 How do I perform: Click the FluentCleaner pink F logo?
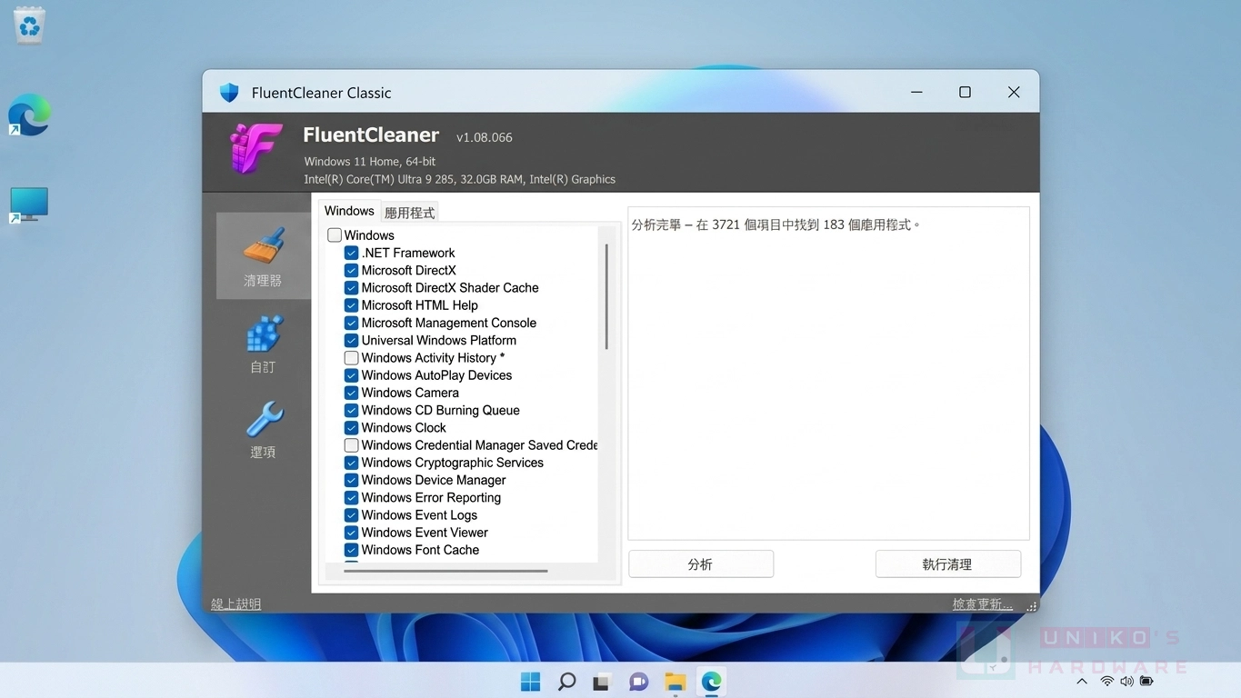tap(255, 148)
